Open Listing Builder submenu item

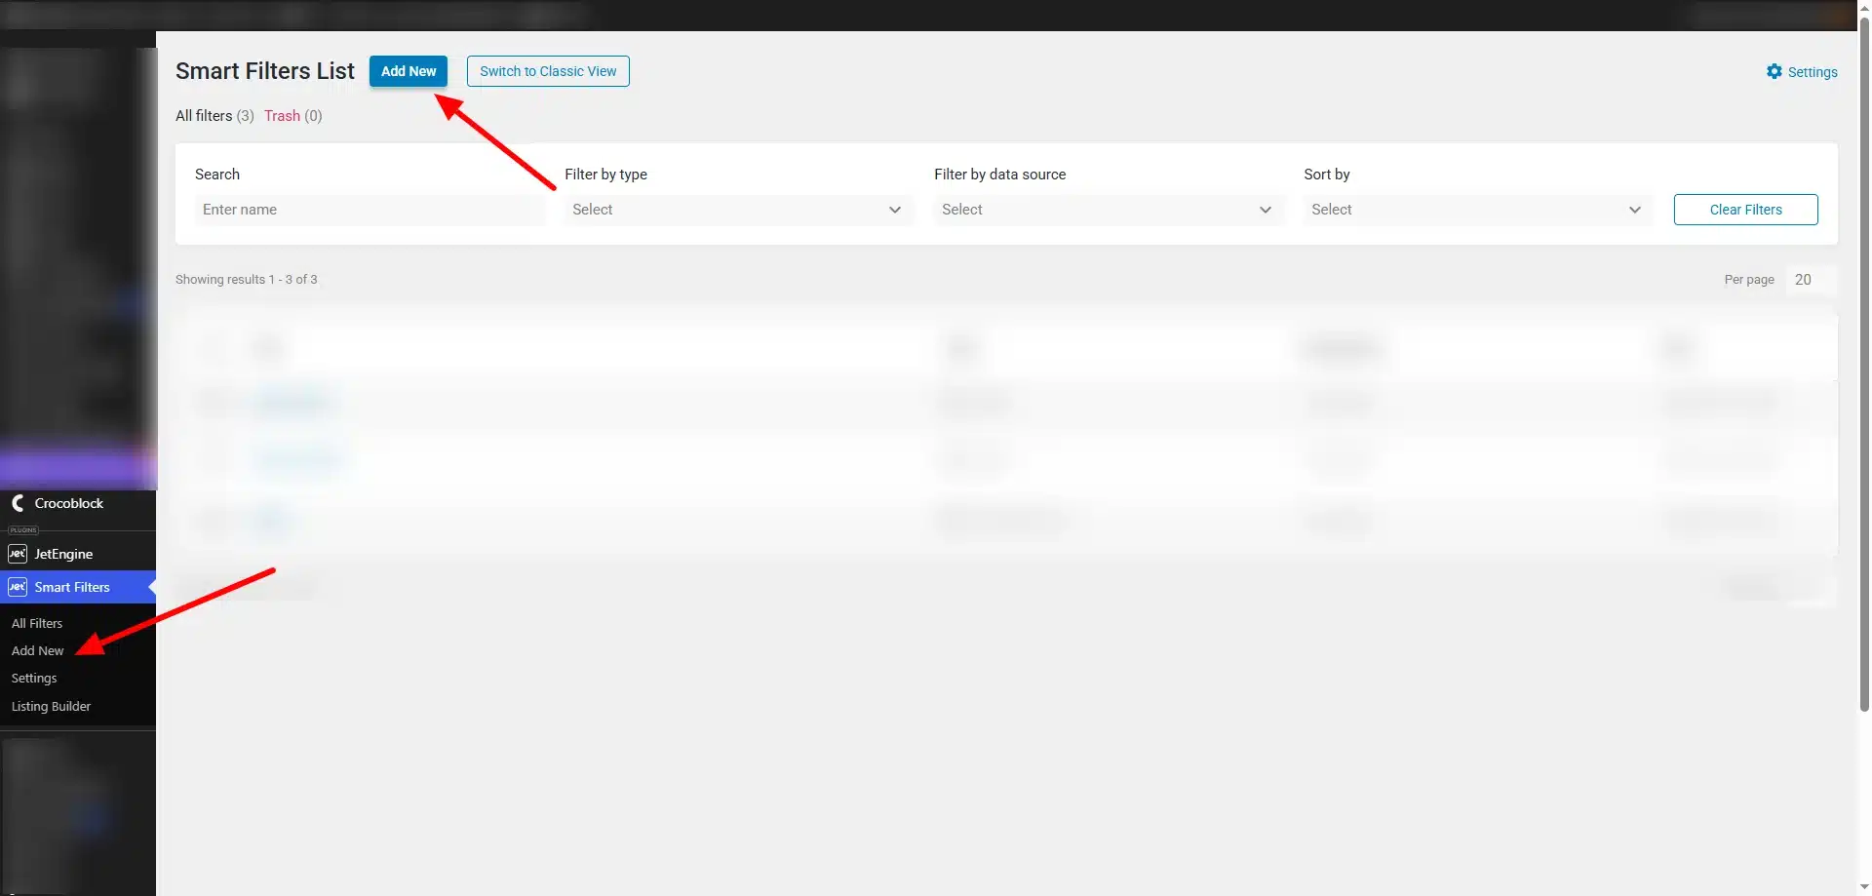[51, 706]
